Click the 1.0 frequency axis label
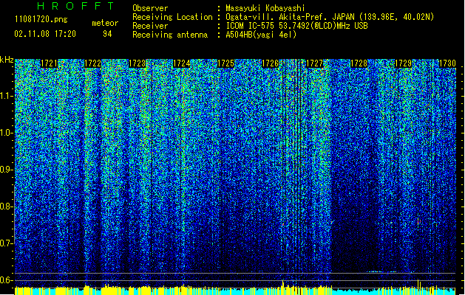 tap(7, 133)
